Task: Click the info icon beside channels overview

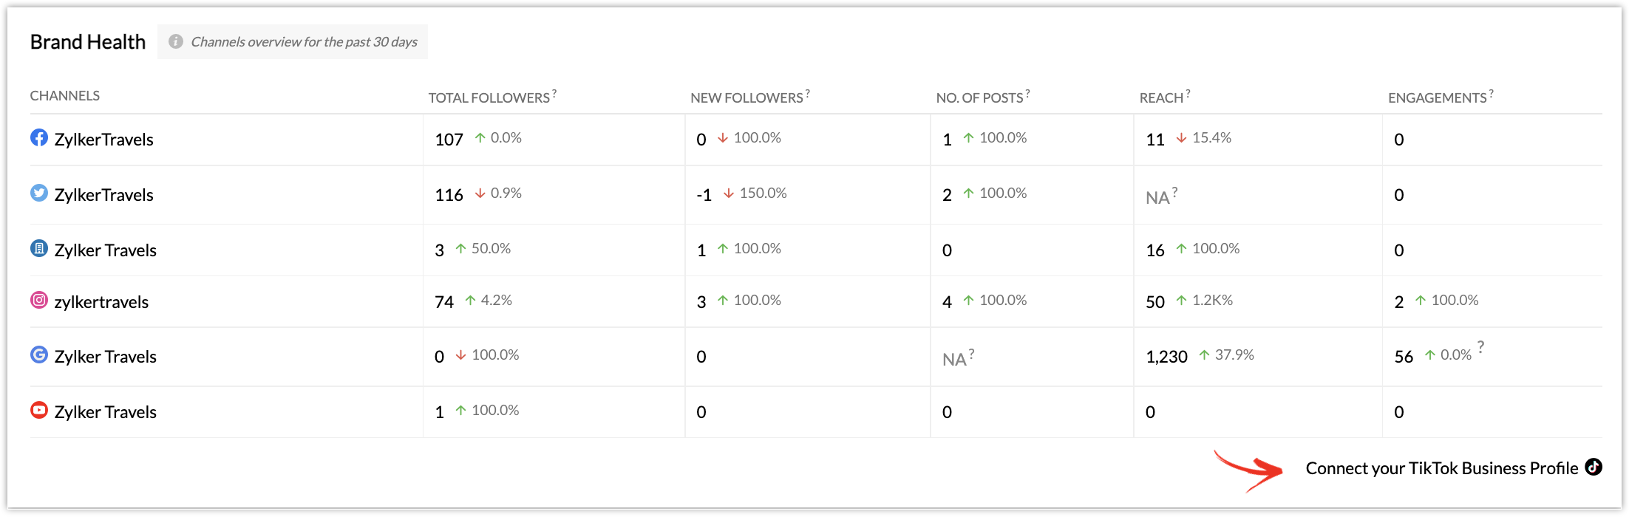Action: click(175, 42)
